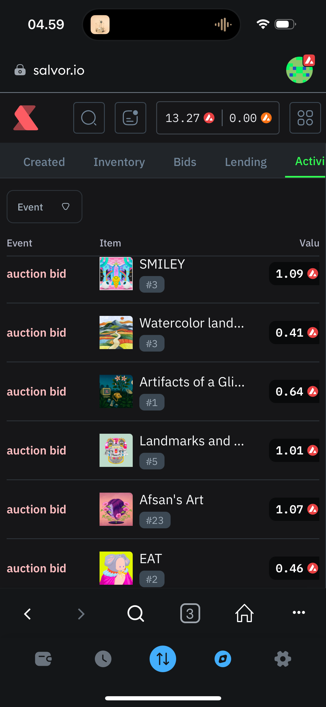Image resolution: width=326 pixels, height=707 pixels.
Task: Open the notifications panel icon
Action: [x=130, y=118]
